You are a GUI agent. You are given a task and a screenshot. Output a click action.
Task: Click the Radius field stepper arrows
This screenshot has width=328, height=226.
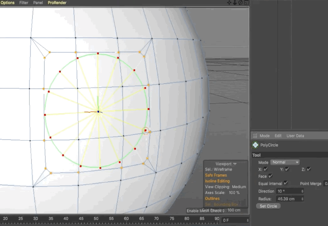(x=302, y=199)
